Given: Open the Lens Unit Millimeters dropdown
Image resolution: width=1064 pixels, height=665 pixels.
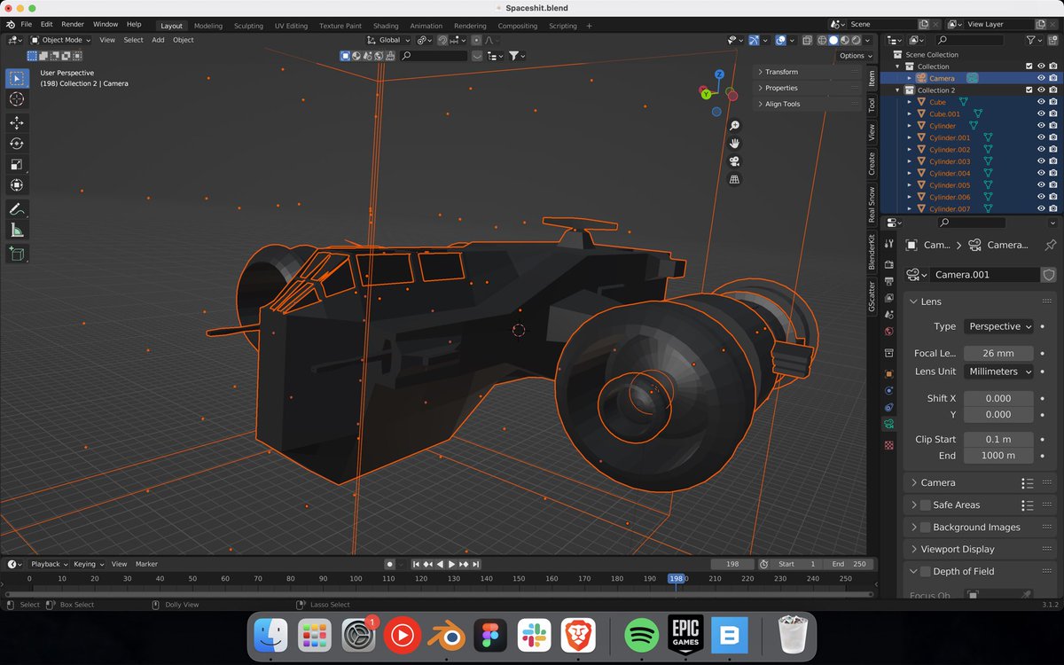Looking at the screenshot, I should [998, 372].
